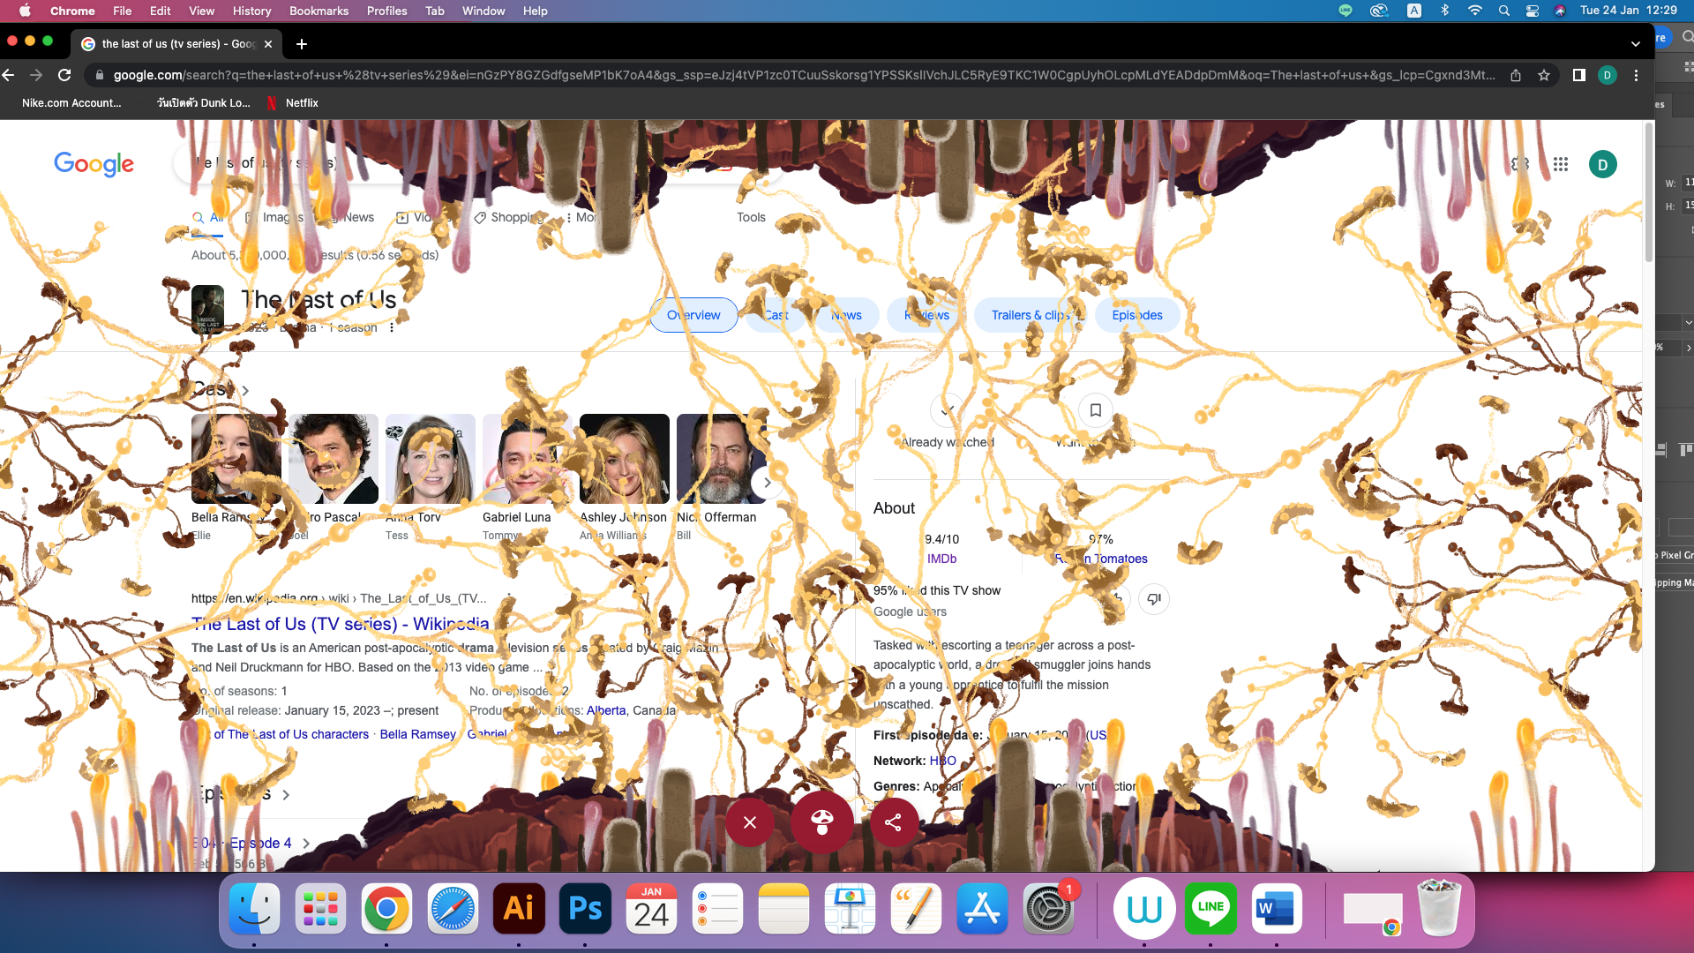The width and height of the screenshot is (1694, 953).
Task: Open the Chrome History menu
Action: 251,11
